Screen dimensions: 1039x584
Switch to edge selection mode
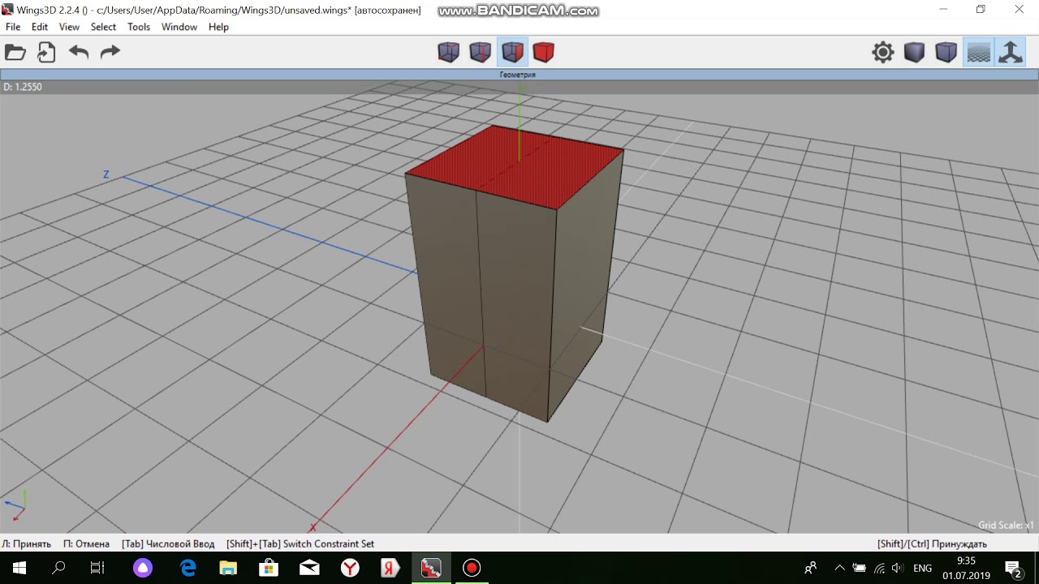pos(481,53)
